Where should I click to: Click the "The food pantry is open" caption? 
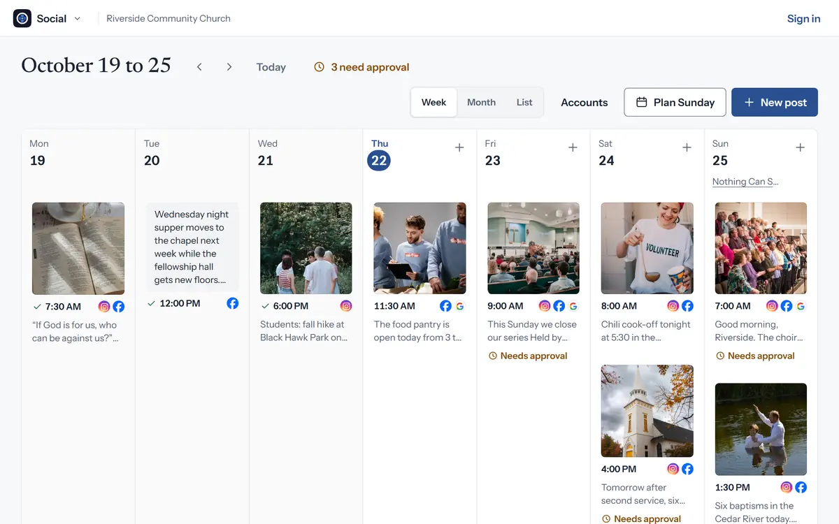418,331
